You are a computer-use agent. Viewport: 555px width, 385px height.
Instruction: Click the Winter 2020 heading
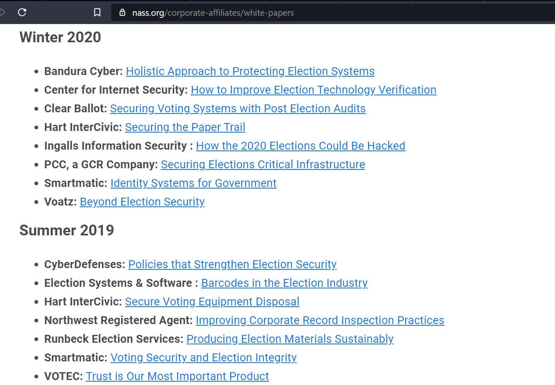tap(60, 37)
